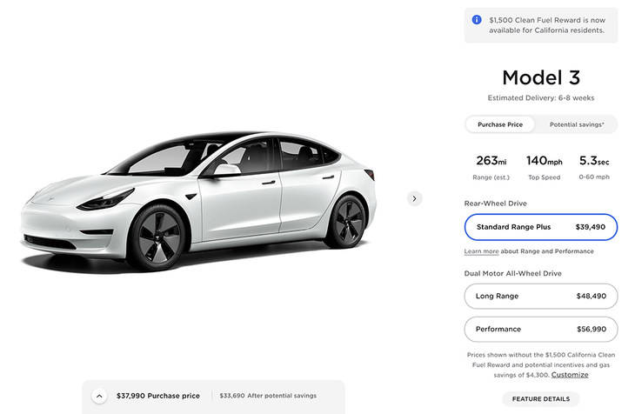Viewport: 635px width, 414px height.
Task: Click the 140mph top speed stat
Action: 544,165
